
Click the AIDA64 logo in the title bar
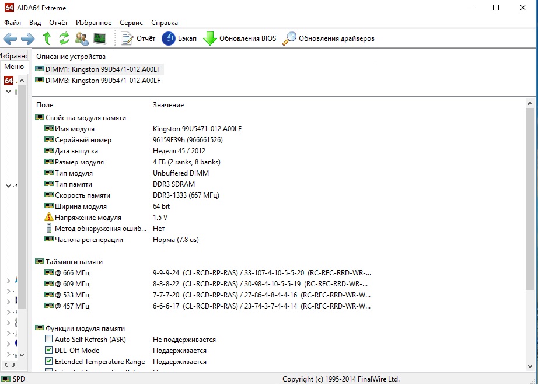tap(9, 8)
